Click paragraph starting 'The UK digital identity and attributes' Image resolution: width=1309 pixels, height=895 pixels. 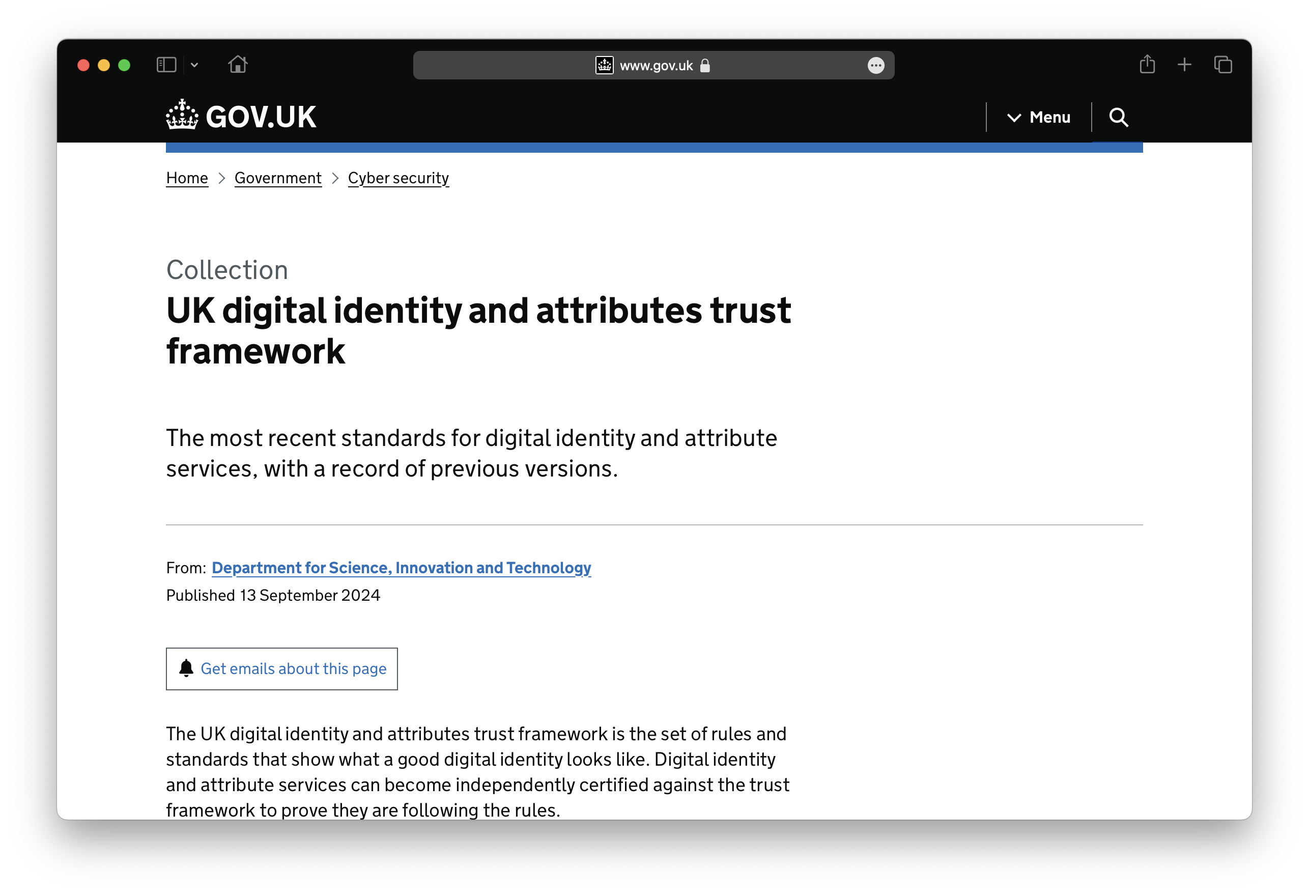[x=477, y=772]
